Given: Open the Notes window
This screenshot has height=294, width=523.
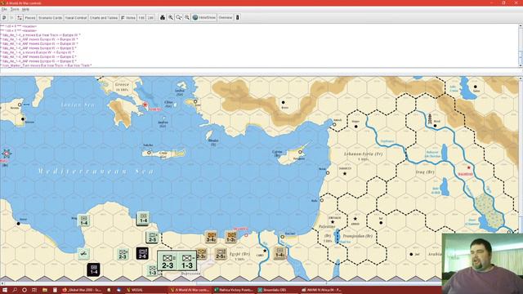Looking at the screenshot, I should click(x=128, y=18).
